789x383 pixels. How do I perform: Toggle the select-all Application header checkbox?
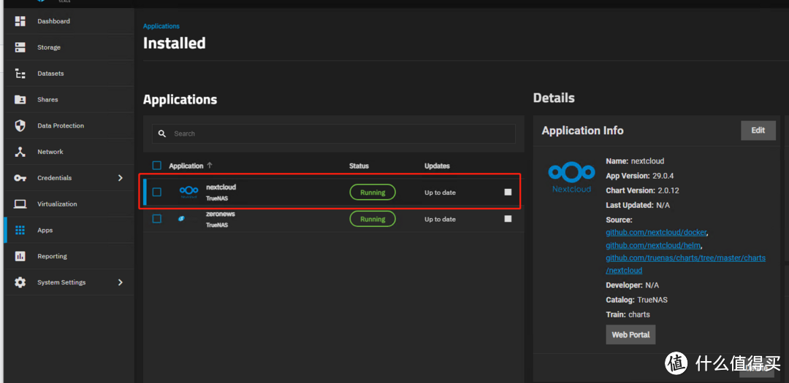coord(156,166)
